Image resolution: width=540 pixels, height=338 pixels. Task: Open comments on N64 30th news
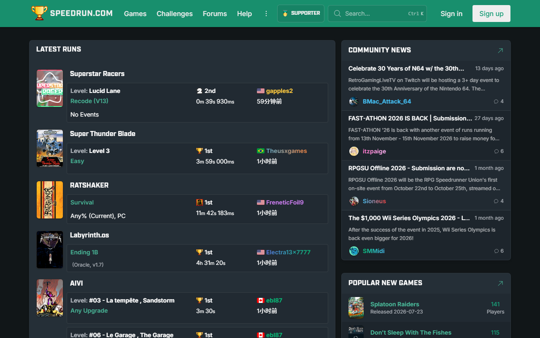499,101
